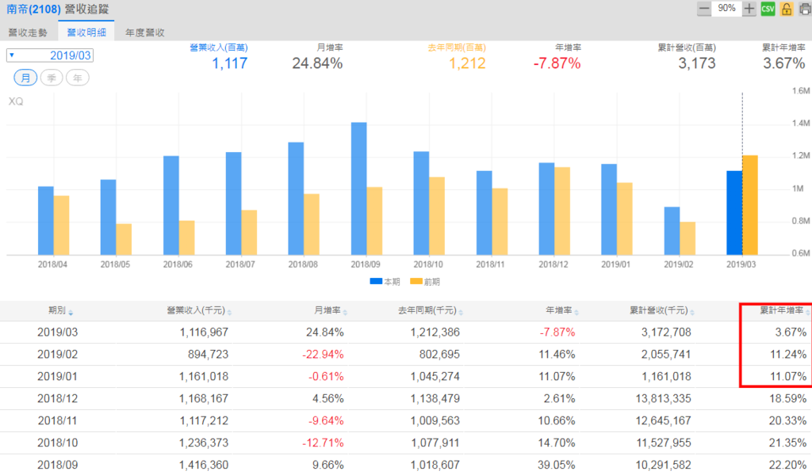Select the 年 (yearly) period toggle
Viewport: 812px width, 475px height.
tap(77, 78)
